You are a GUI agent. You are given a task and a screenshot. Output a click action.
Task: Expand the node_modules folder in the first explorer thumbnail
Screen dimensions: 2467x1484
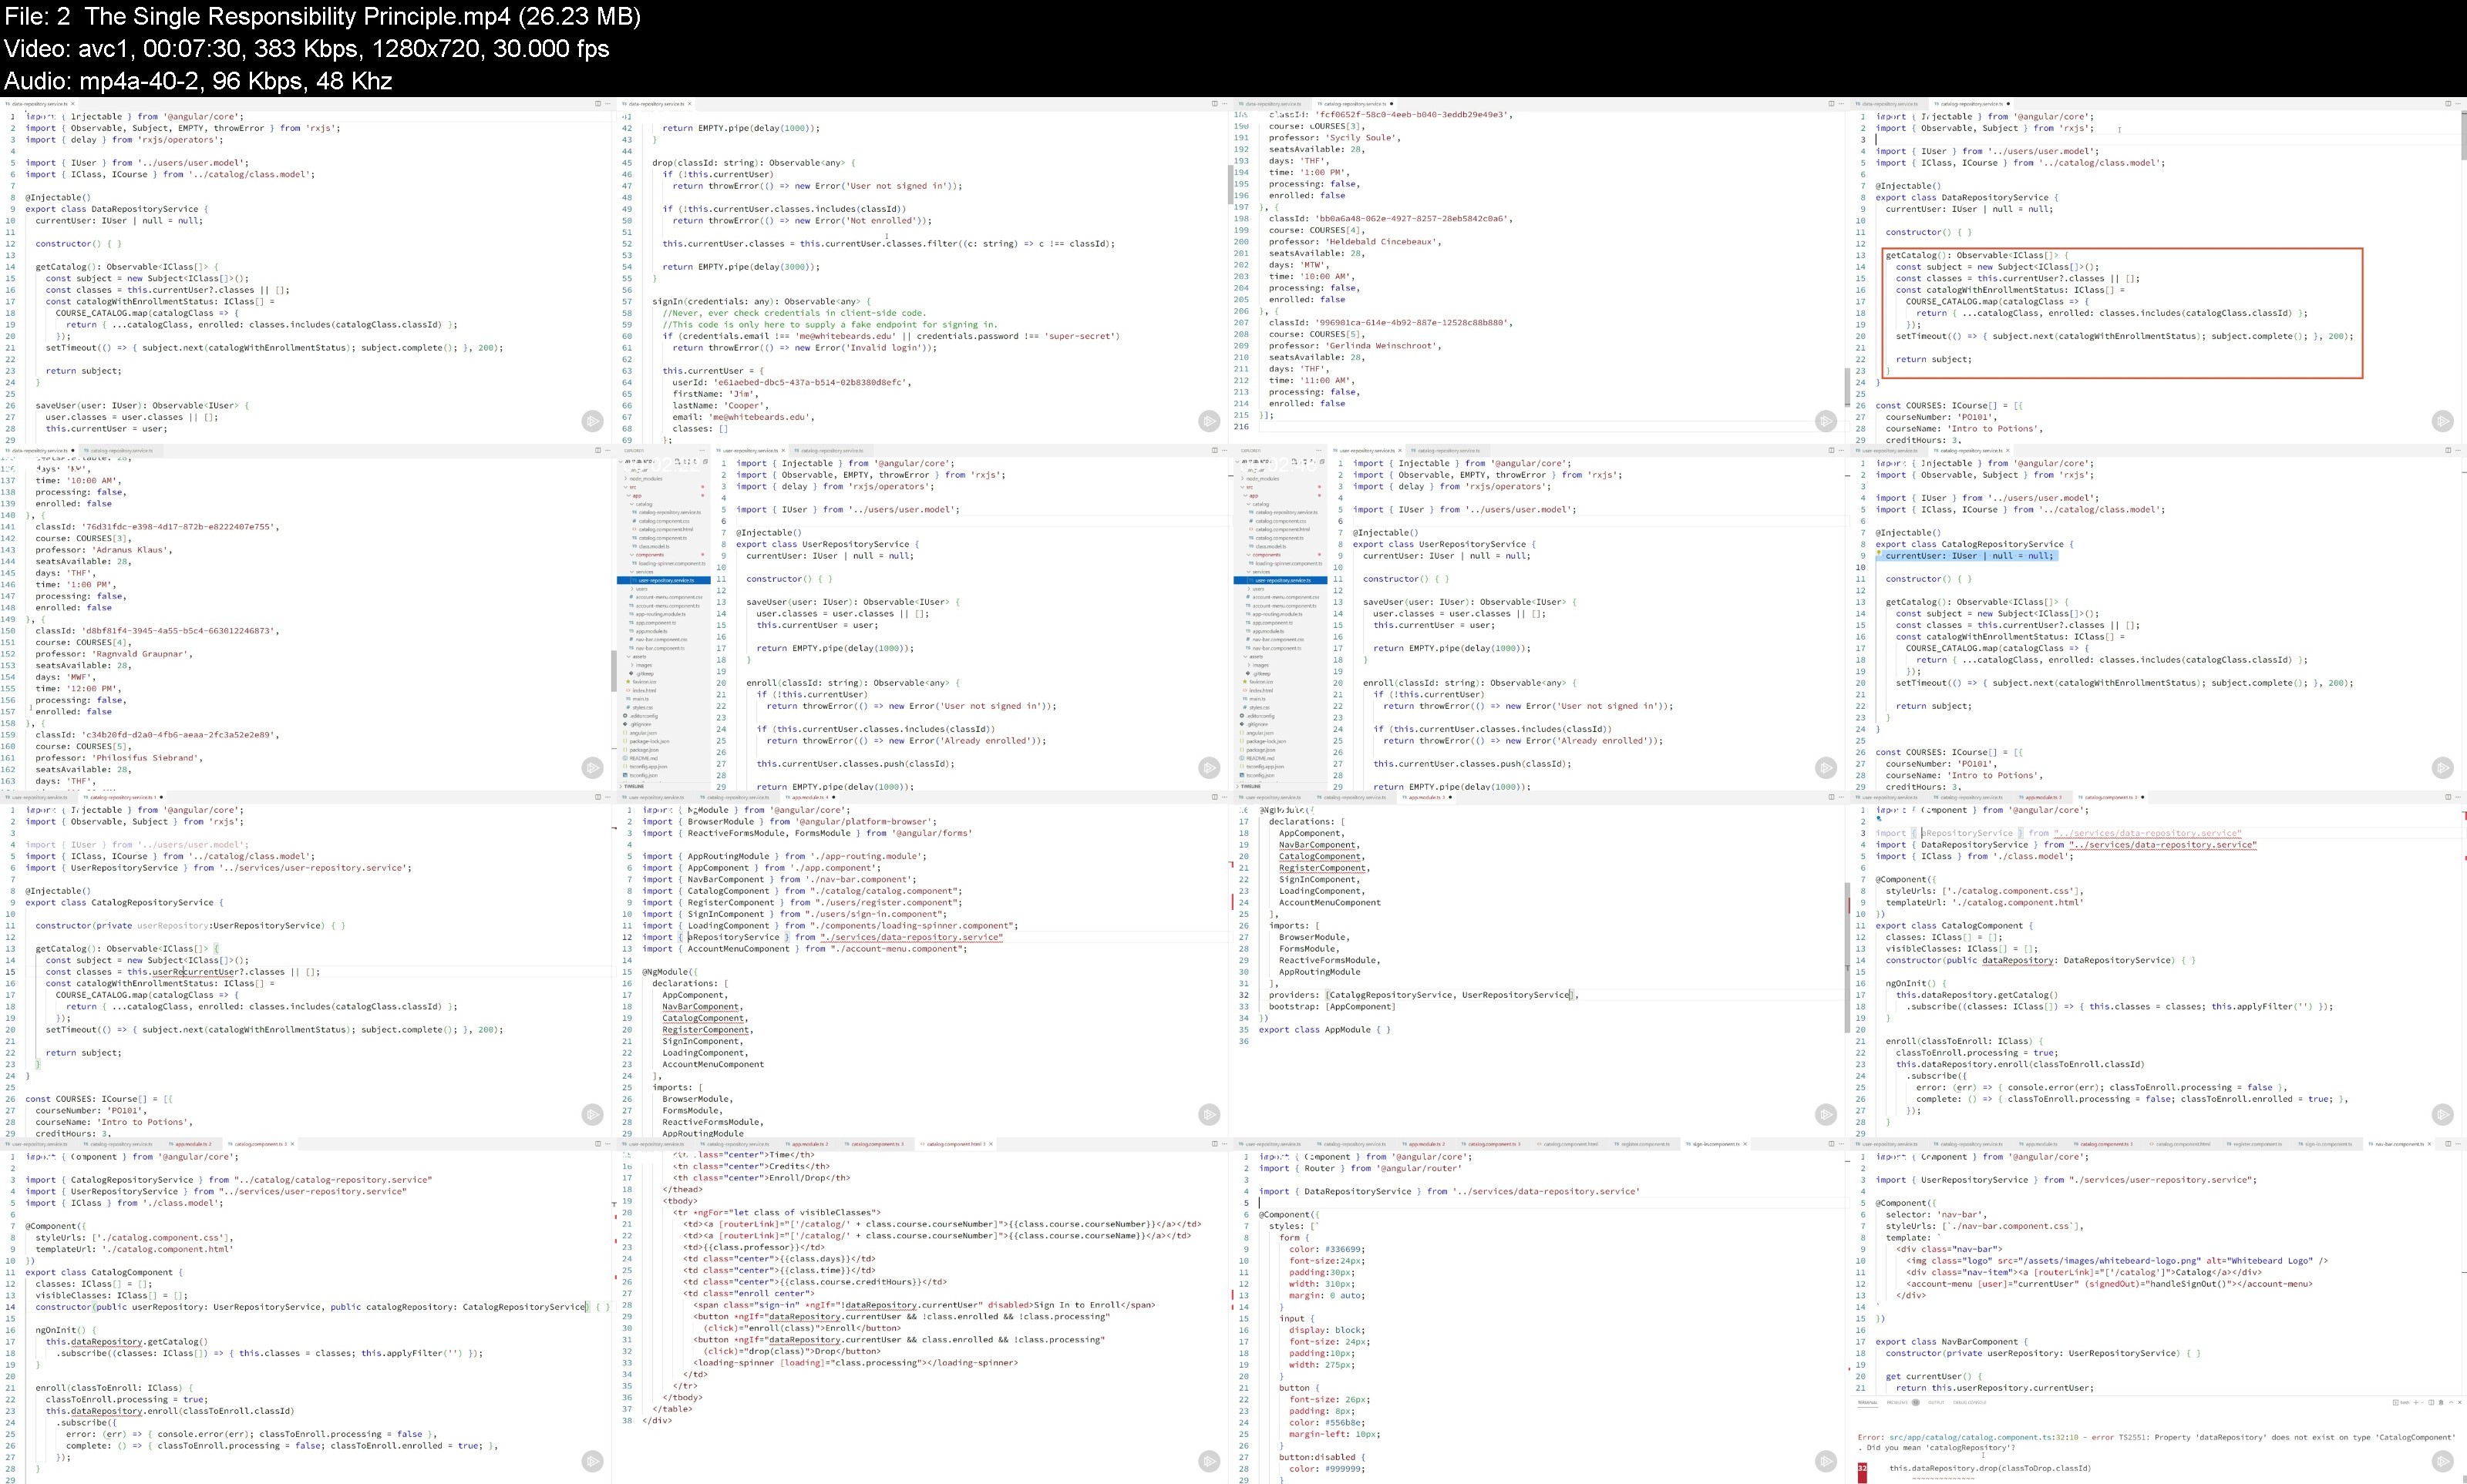(x=645, y=479)
